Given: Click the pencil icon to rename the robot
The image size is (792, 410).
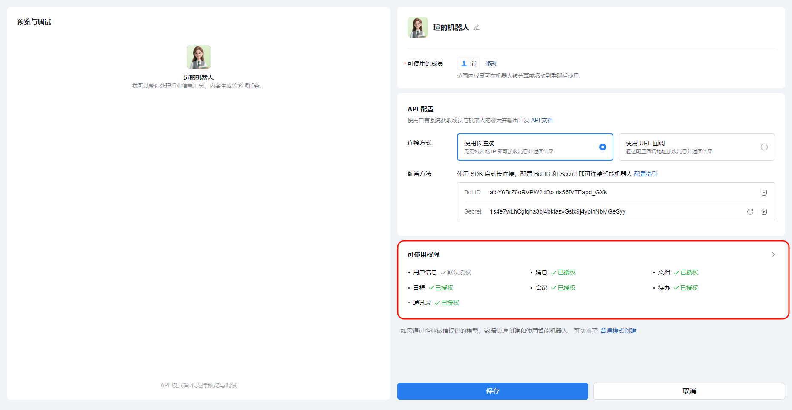Looking at the screenshot, I should tap(476, 28).
